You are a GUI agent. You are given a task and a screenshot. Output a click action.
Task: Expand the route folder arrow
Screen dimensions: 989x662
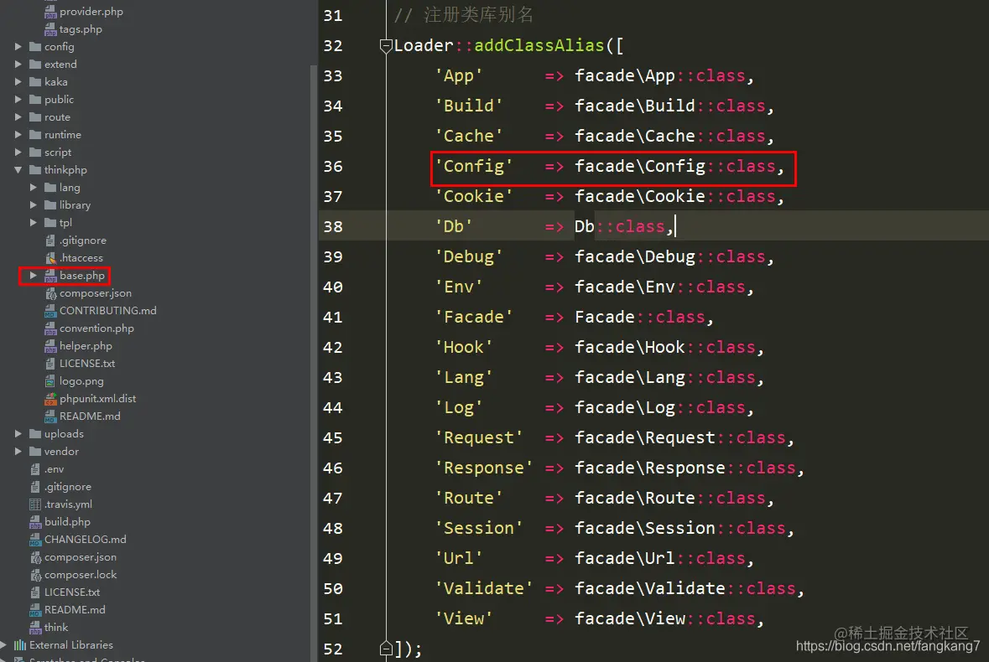18,117
